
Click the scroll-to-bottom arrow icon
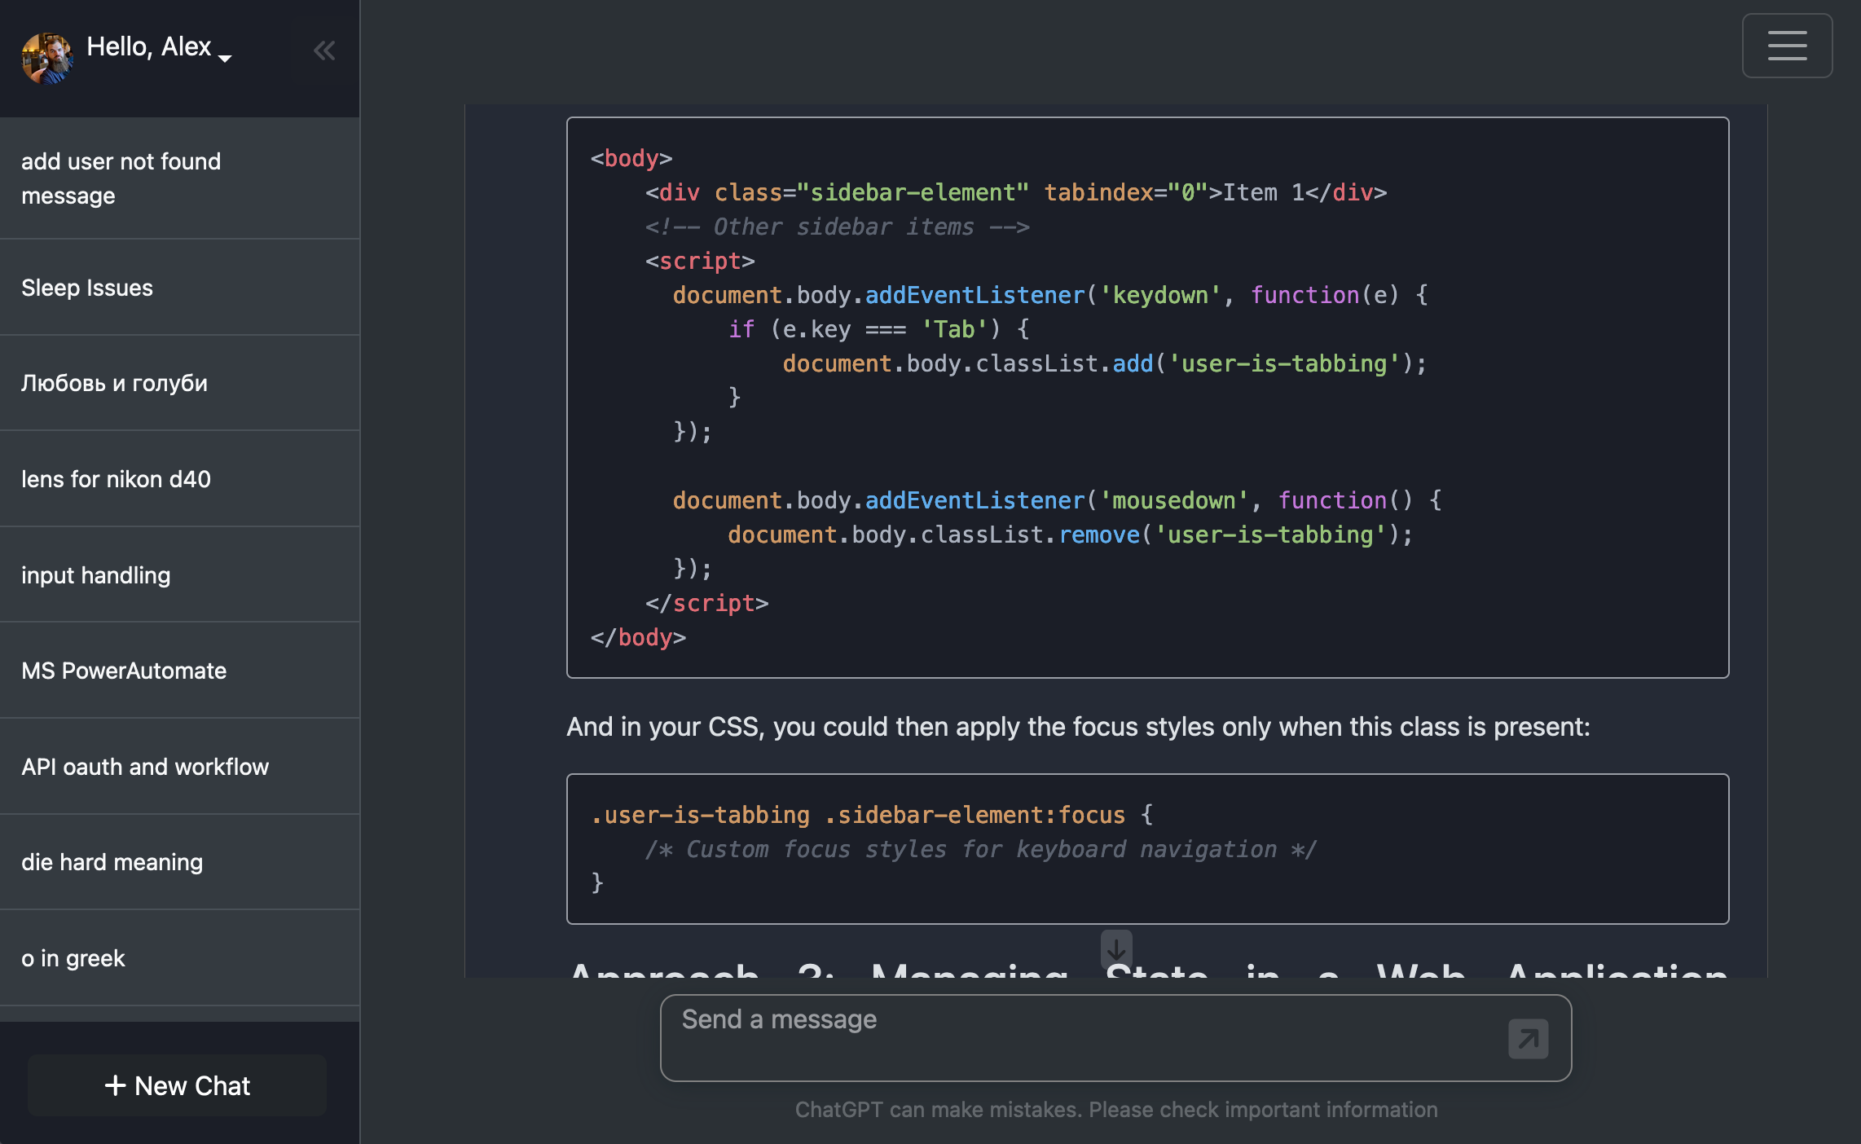coord(1116,948)
